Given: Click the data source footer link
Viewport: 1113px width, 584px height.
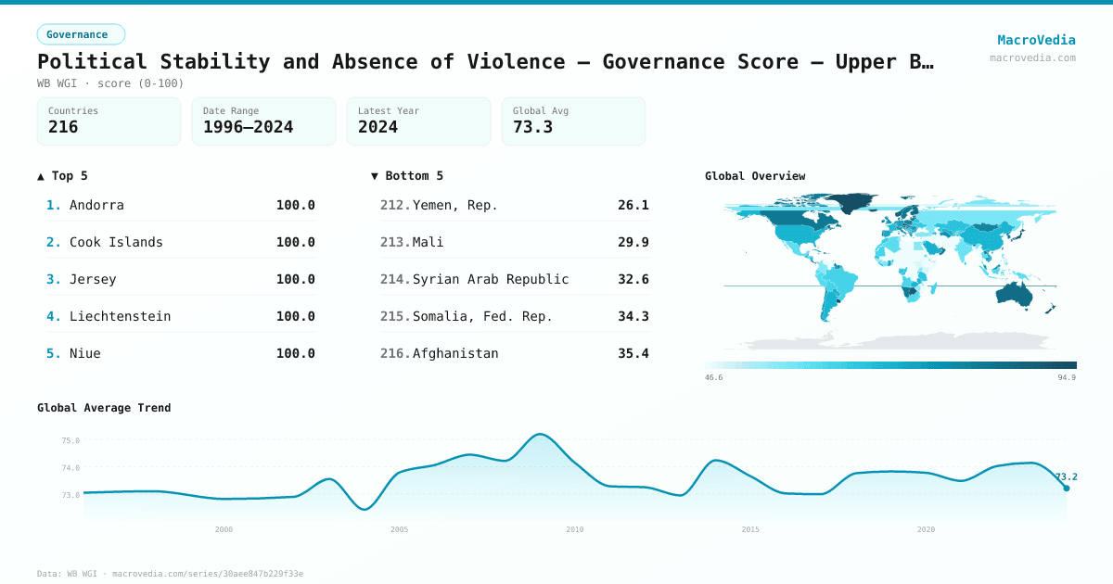Looking at the screenshot, I should point(170,574).
